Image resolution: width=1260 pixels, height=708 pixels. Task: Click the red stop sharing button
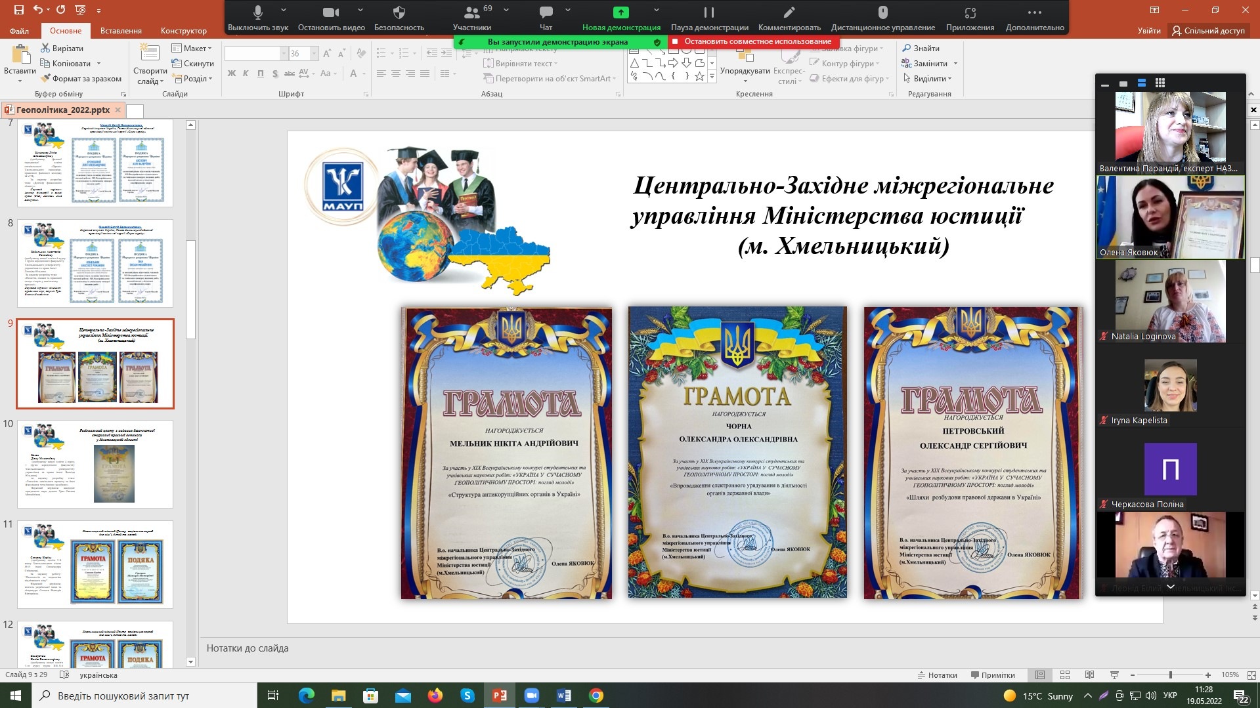coord(752,41)
